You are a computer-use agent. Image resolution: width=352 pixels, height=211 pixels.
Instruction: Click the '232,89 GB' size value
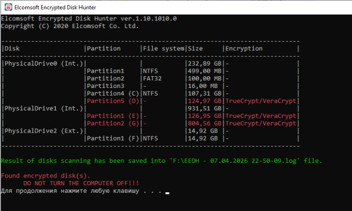pyautogui.click(x=205, y=63)
